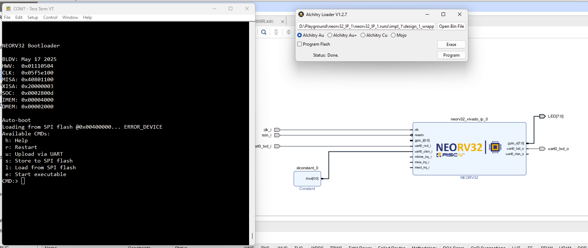Open the File menu in Tera Term
588x248 pixels.
7,17
